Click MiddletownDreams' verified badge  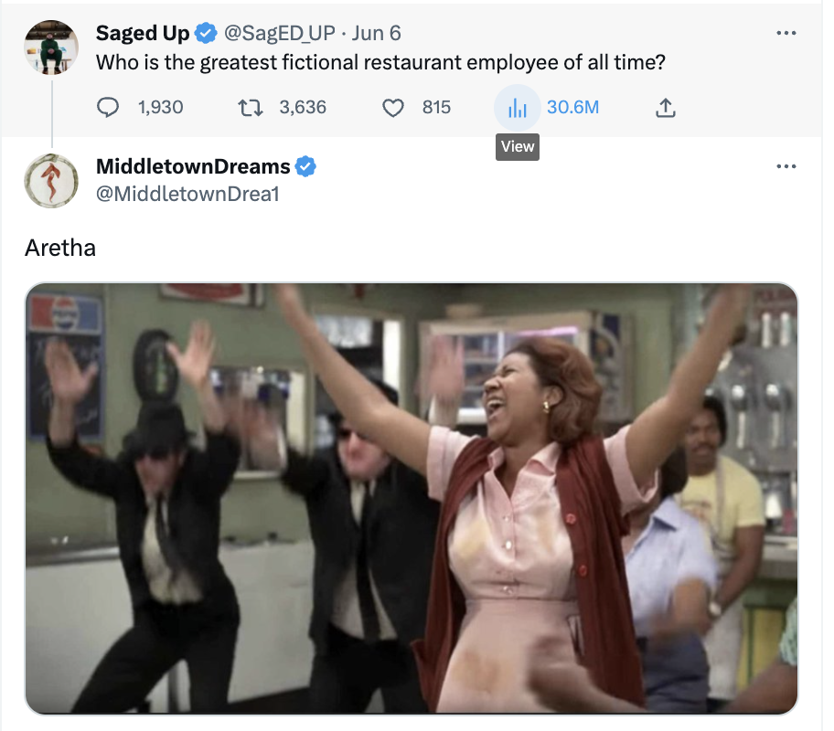coord(305,166)
